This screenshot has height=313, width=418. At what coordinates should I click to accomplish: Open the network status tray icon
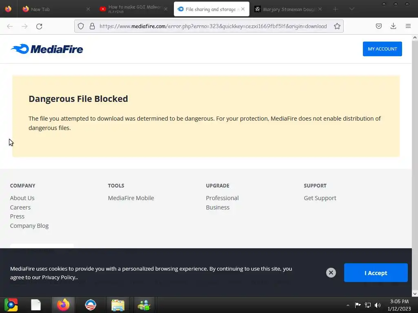368,305
